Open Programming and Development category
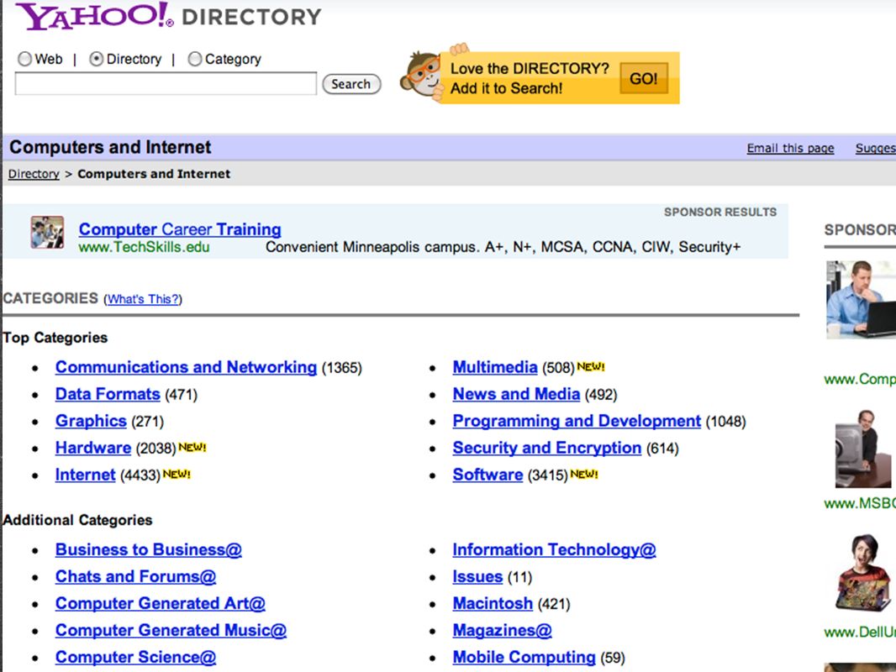 (x=577, y=421)
